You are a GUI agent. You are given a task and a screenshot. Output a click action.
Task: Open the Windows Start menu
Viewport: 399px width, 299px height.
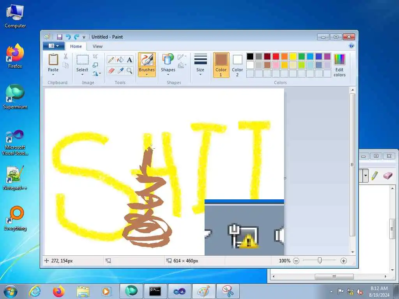pyautogui.click(x=11, y=292)
